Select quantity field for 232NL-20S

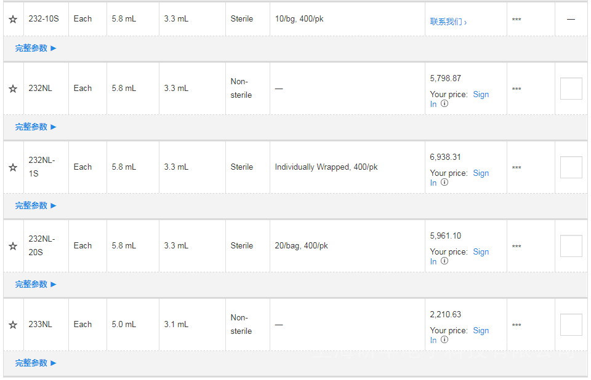click(571, 246)
